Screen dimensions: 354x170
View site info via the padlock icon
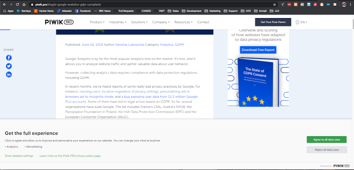pyautogui.click(x=32, y=4)
